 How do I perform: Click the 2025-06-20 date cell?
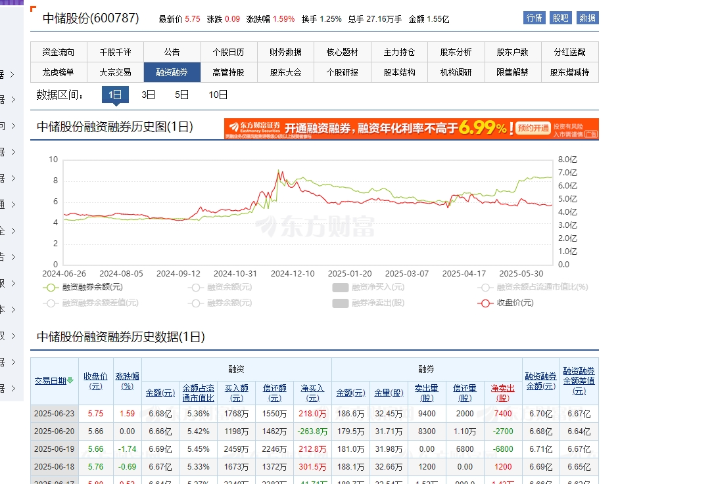[x=54, y=431]
